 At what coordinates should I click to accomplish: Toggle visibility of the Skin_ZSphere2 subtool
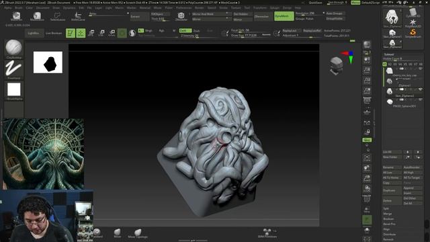click(420, 89)
